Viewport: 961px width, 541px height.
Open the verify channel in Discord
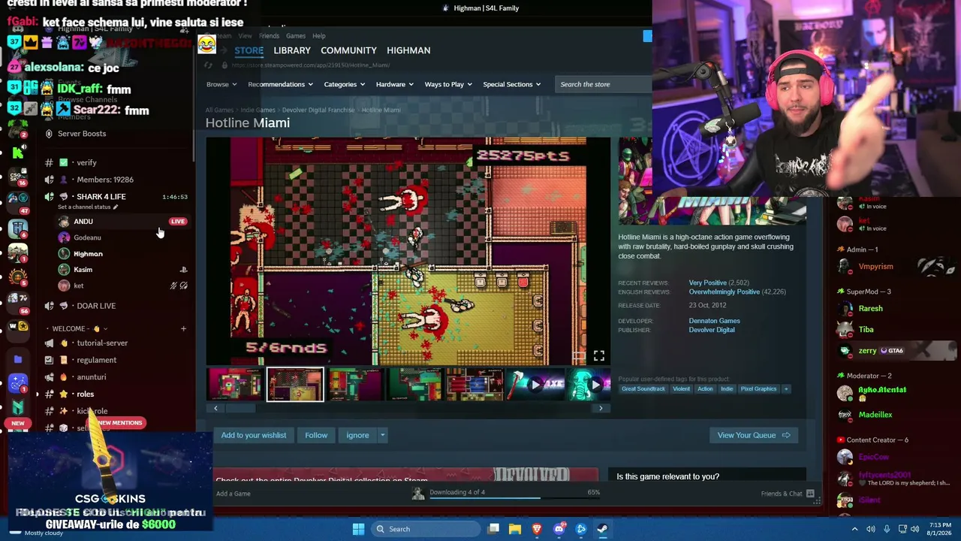coord(86,162)
